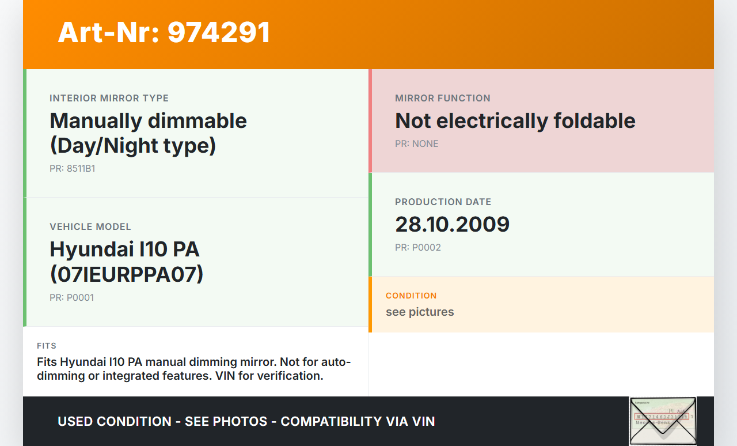
Task: Click the Used Condition footer banner text
Action: click(x=246, y=421)
